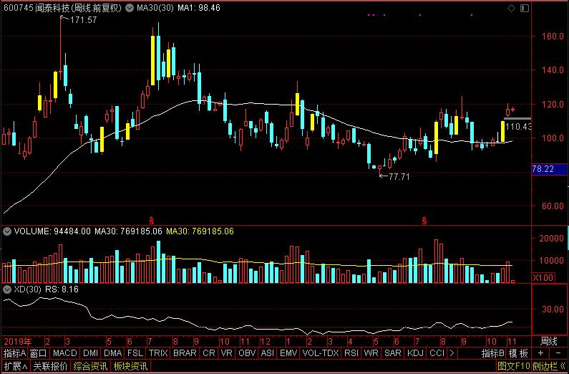Image resolution: width=569 pixels, height=374 pixels.
Task: Switch to the CR indicator
Action: point(209,353)
